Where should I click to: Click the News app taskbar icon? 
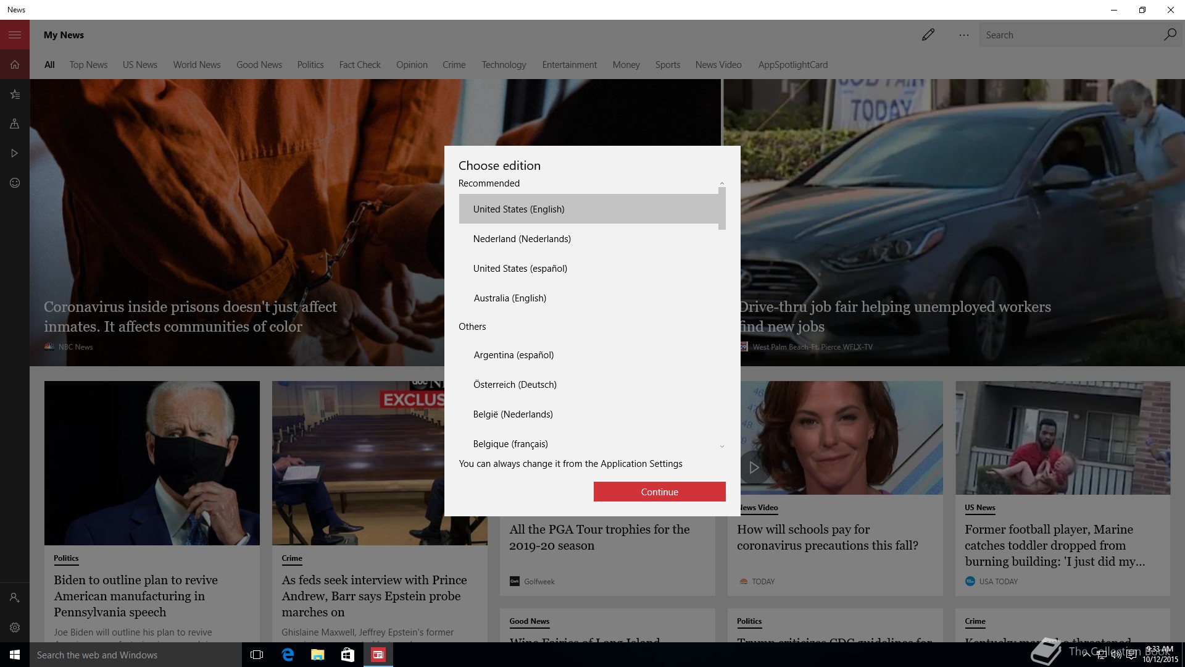click(378, 655)
